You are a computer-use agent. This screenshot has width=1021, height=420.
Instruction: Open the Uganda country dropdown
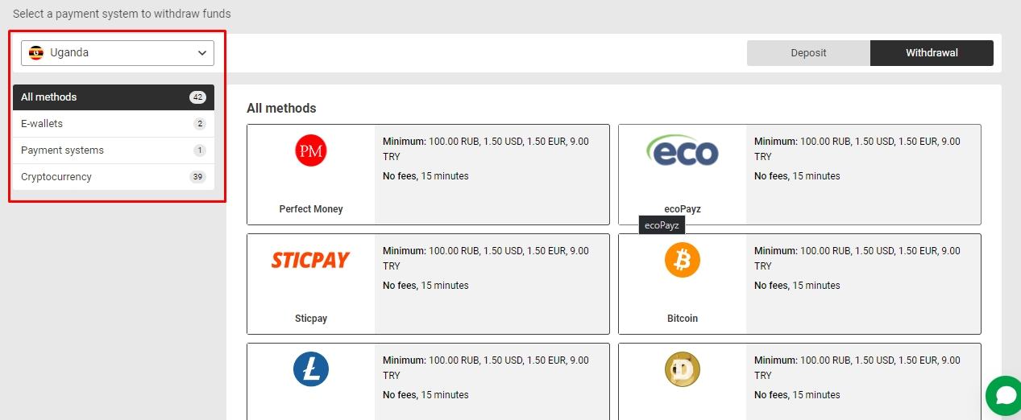click(118, 53)
